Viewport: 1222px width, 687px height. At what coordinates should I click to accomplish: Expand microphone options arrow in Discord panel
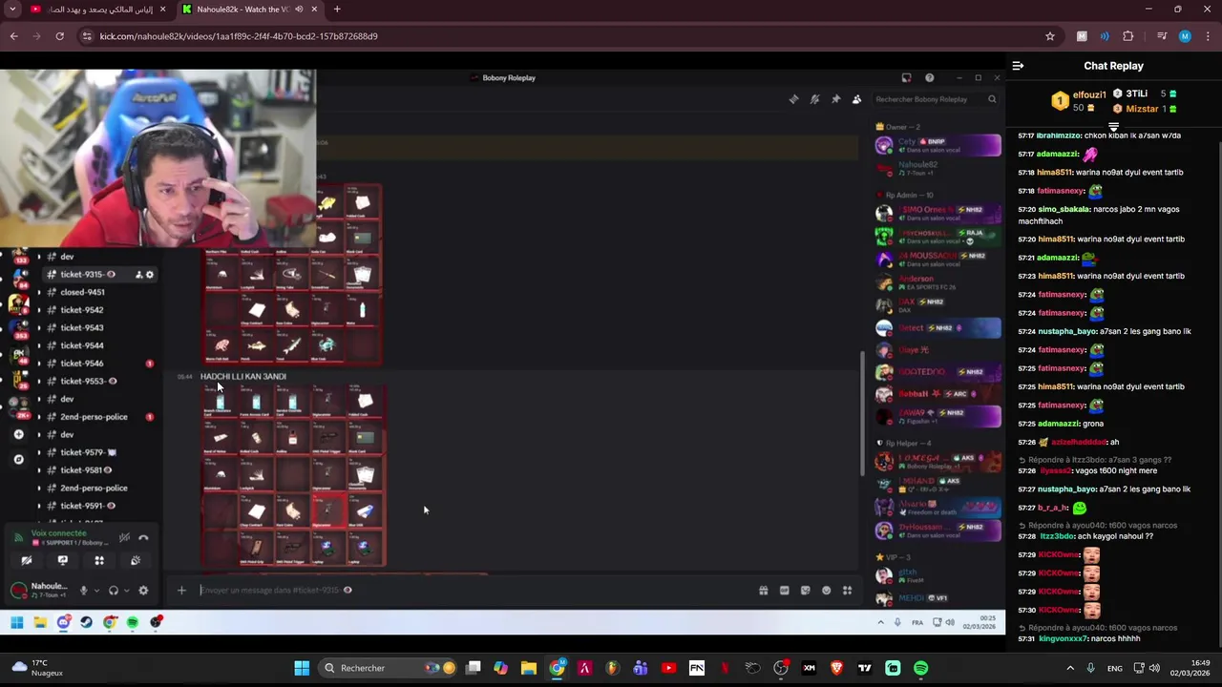click(95, 591)
